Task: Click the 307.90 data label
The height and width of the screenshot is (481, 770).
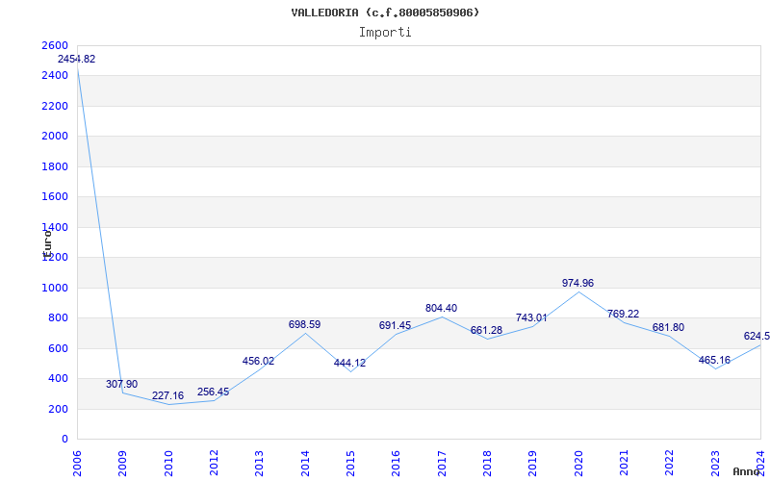Action: pos(122,384)
